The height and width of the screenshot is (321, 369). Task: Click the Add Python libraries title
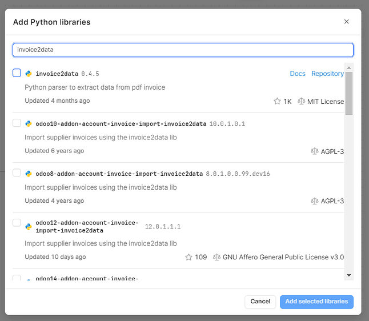point(51,22)
